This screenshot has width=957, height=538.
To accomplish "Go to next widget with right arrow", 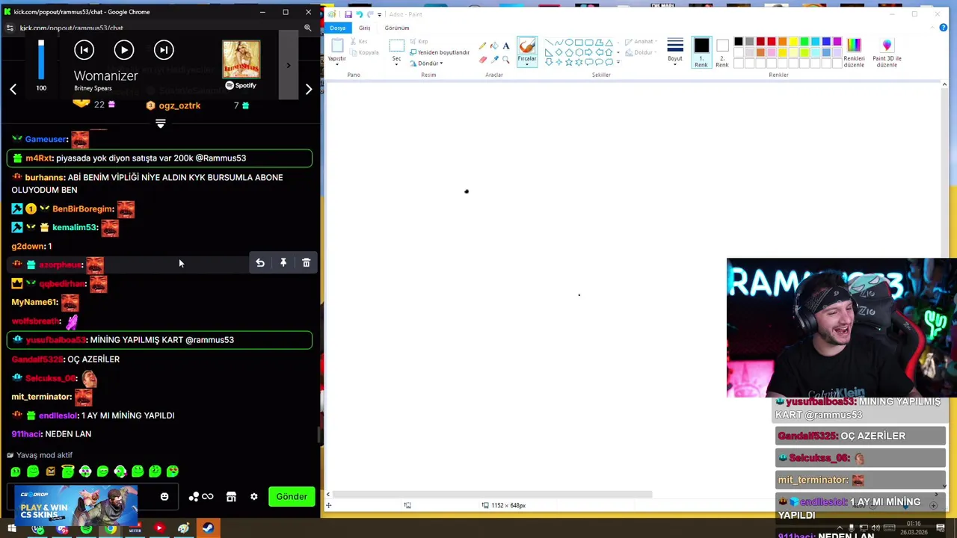I will pos(308,90).
